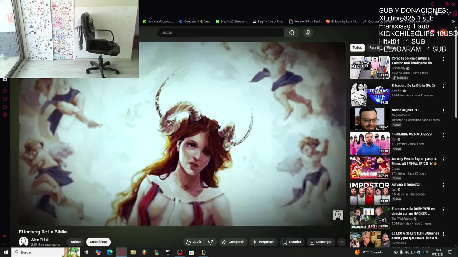Open the kick.com/popout bookmark
Image resolution: width=458 pixels, height=257 pixels.
click(x=158, y=21)
